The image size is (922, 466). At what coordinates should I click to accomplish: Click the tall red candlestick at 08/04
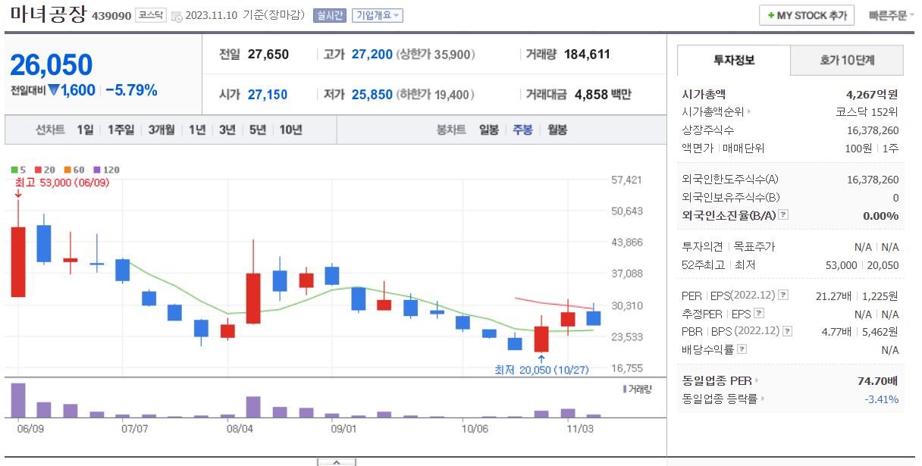point(253,299)
